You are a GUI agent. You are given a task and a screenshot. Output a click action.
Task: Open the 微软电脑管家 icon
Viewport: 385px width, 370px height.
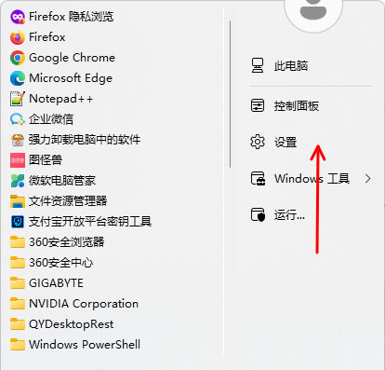(x=18, y=181)
